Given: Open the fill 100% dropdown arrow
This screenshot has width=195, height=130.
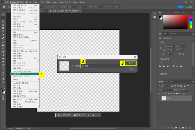Looking at the screenshot, I should click(x=187, y=93).
